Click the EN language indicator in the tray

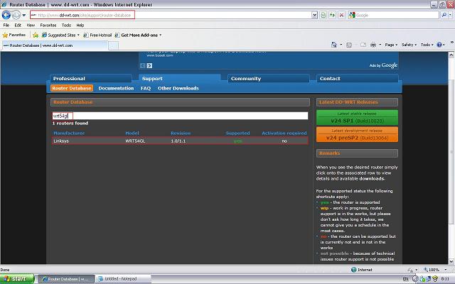[x=405, y=279]
